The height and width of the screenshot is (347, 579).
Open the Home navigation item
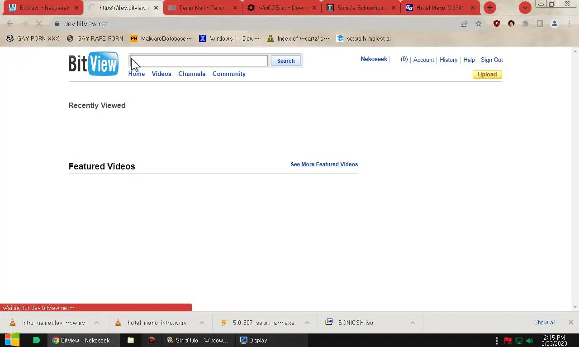tap(137, 74)
